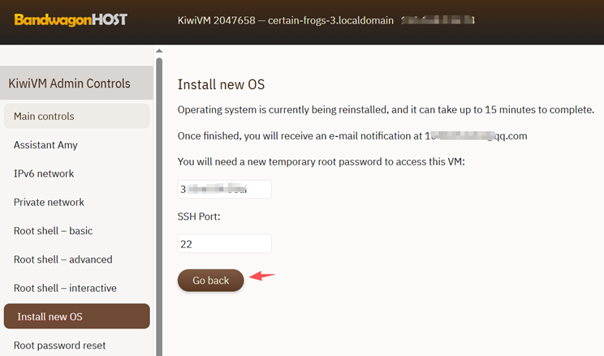Go to IPv6 network settings
604x356 pixels.
[44, 174]
